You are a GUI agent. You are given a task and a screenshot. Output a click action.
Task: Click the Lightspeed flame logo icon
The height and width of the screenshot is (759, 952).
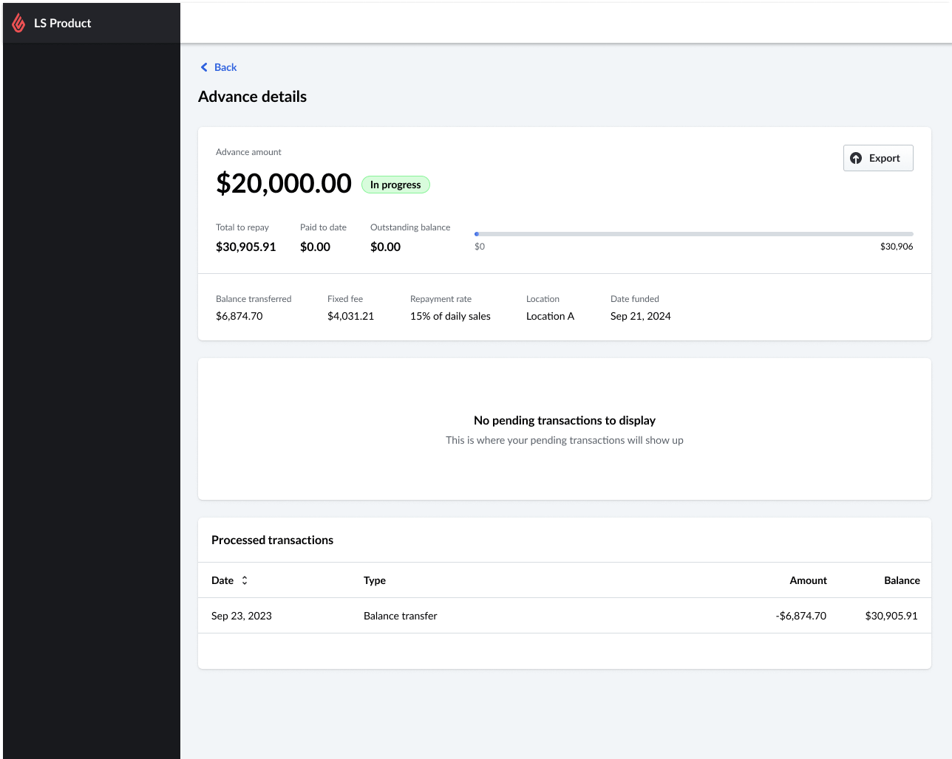point(18,23)
